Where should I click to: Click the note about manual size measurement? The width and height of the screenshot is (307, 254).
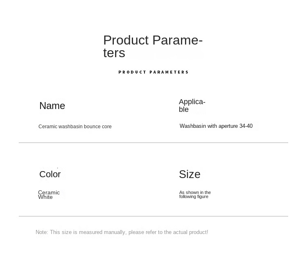[122, 232]
